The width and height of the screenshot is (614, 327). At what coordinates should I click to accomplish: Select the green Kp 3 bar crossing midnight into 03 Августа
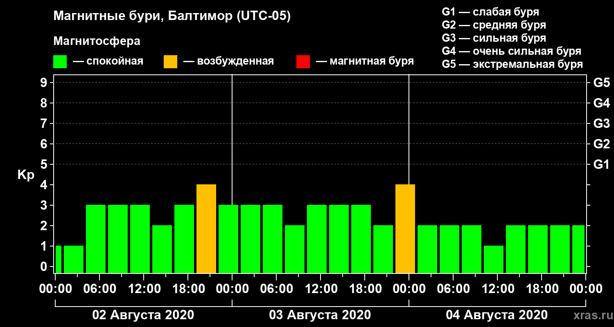228,239
